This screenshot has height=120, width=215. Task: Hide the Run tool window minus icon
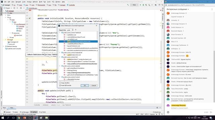[x=160, y=108]
